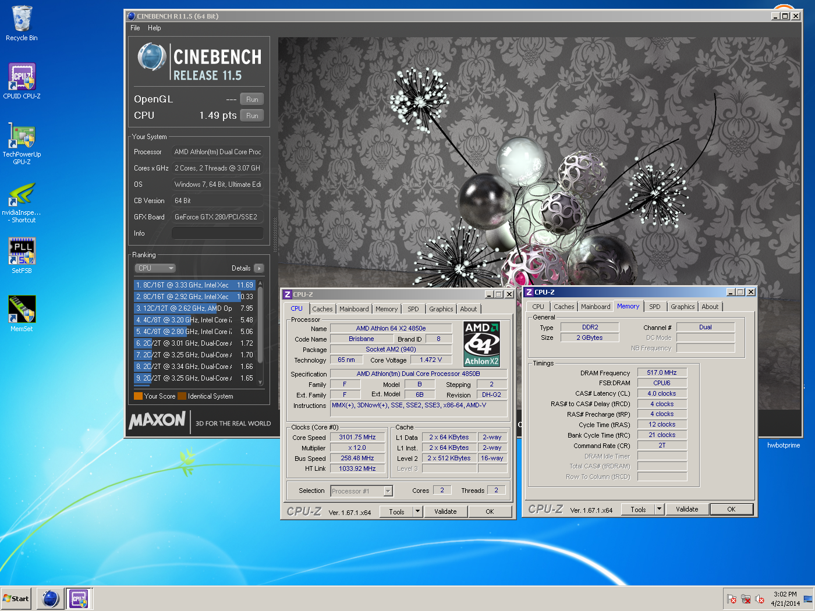Switch to CPU tab in right CPU-Z
The width and height of the screenshot is (815, 611).
pos(538,307)
